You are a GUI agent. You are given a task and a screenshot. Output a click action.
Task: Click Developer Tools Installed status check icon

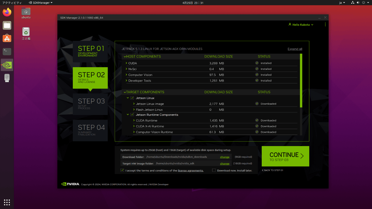click(x=257, y=80)
